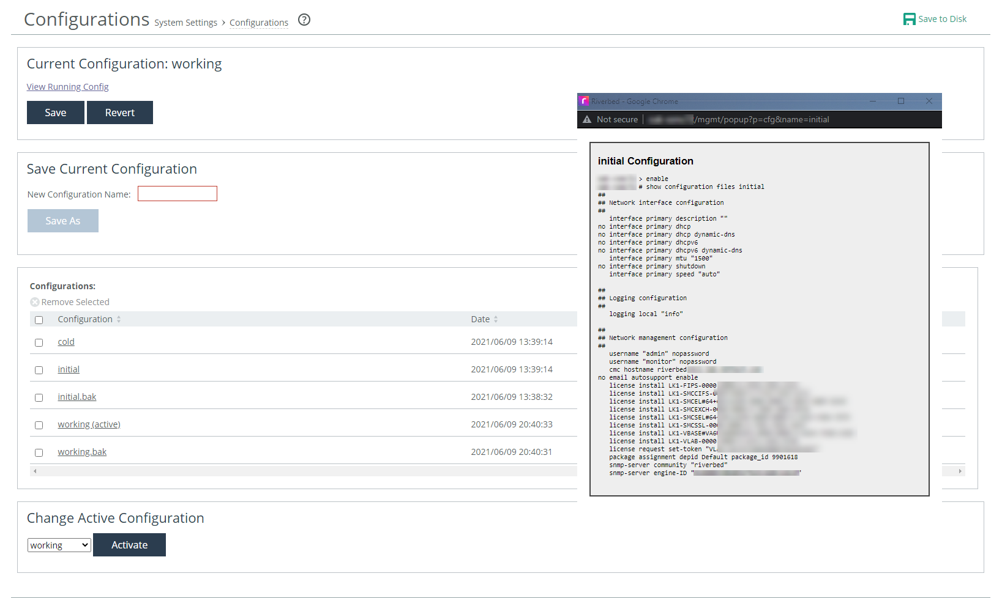Open the Configurations breadcrumb
Image resolution: width=1002 pixels, height=598 pixels.
click(x=258, y=23)
